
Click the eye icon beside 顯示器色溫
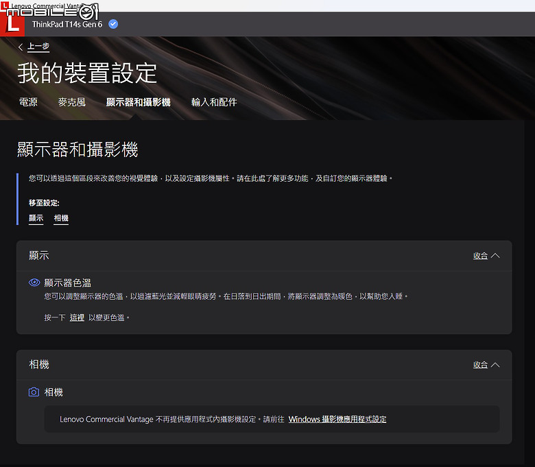pos(34,283)
